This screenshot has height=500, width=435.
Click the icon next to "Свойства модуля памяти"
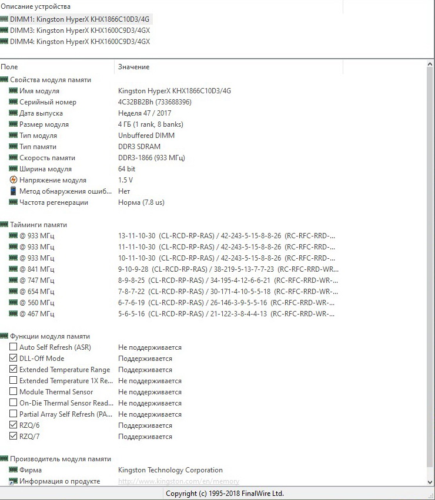4,79
